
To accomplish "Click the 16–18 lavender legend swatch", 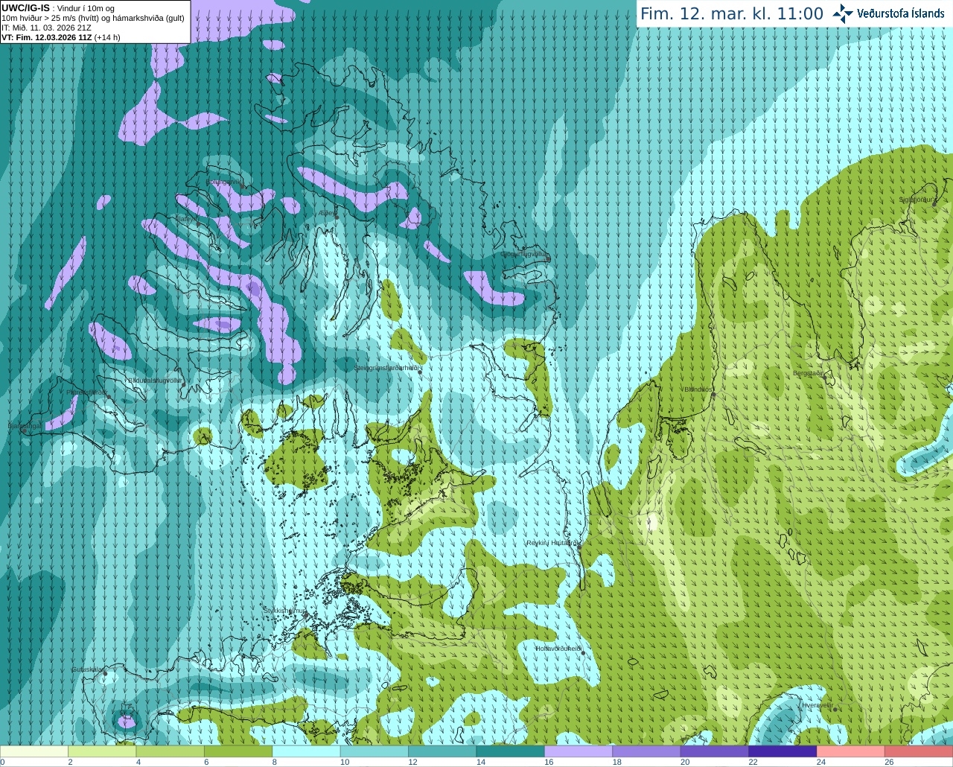I will point(579,751).
